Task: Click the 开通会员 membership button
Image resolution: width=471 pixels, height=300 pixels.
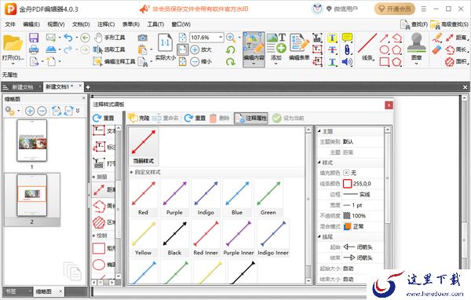Action: point(394,9)
